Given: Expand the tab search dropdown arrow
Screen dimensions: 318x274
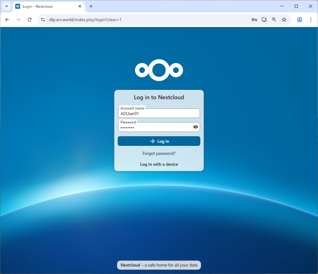Looking at the screenshot, I should point(7,6).
